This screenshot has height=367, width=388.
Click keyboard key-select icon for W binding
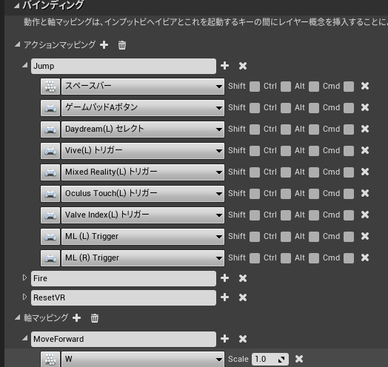pyautogui.click(x=50, y=359)
